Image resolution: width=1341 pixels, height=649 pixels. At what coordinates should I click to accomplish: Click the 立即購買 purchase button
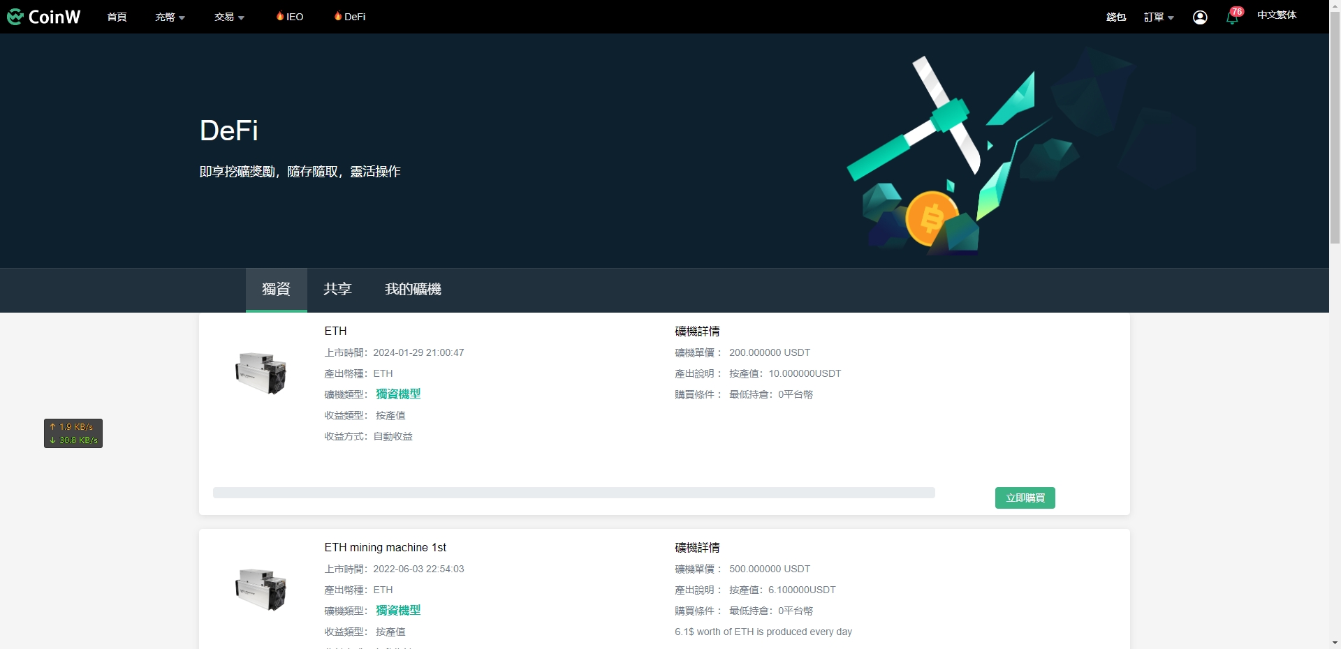[x=1025, y=498]
